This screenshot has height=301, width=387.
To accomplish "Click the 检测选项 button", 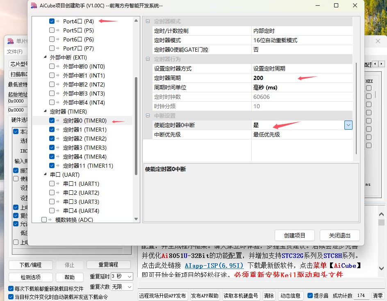I will (31, 277).
